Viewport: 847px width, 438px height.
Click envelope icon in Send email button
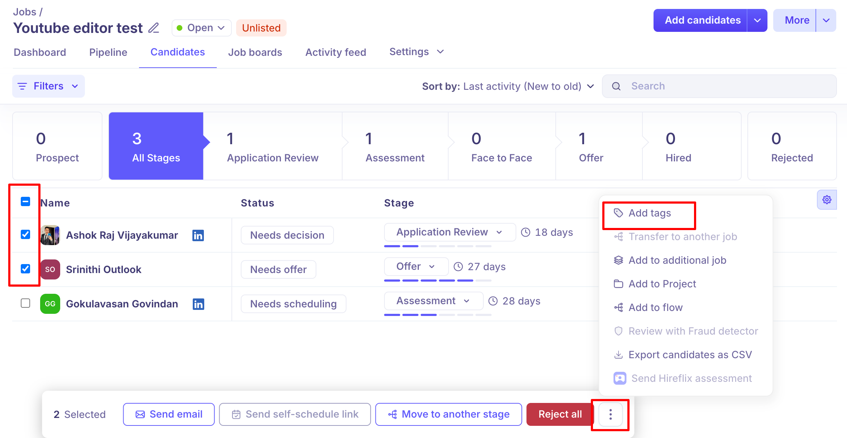(140, 414)
